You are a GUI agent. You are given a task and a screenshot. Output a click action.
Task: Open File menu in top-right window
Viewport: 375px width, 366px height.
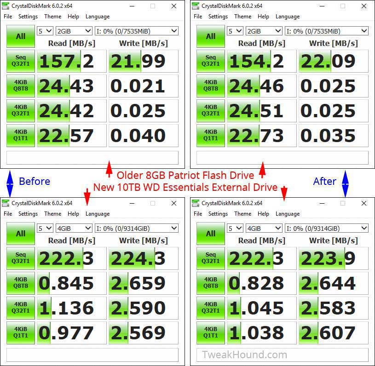coord(198,17)
